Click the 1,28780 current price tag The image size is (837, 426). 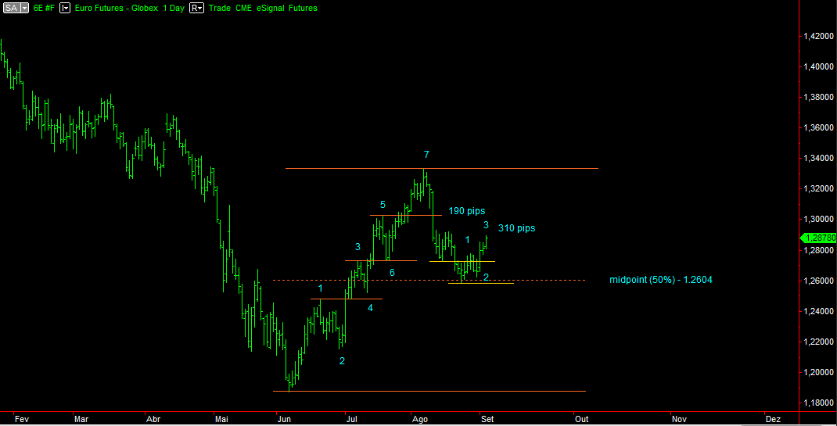click(x=817, y=238)
